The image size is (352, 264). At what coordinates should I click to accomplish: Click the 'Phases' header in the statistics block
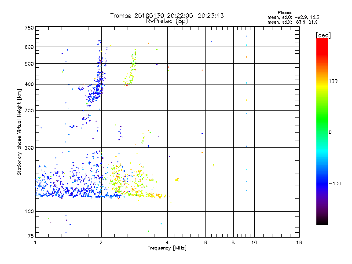click(x=285, y=13)
